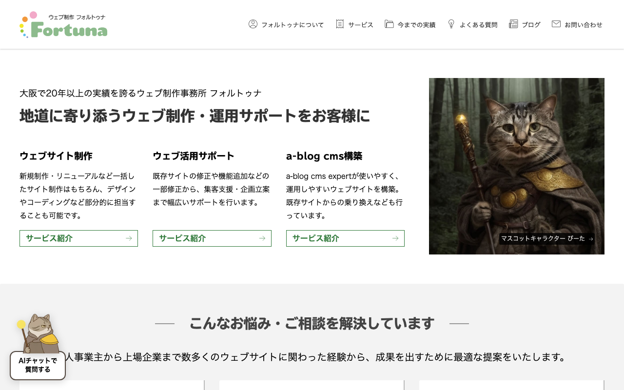Go to 今までの実績 page

tap(410, 24)
